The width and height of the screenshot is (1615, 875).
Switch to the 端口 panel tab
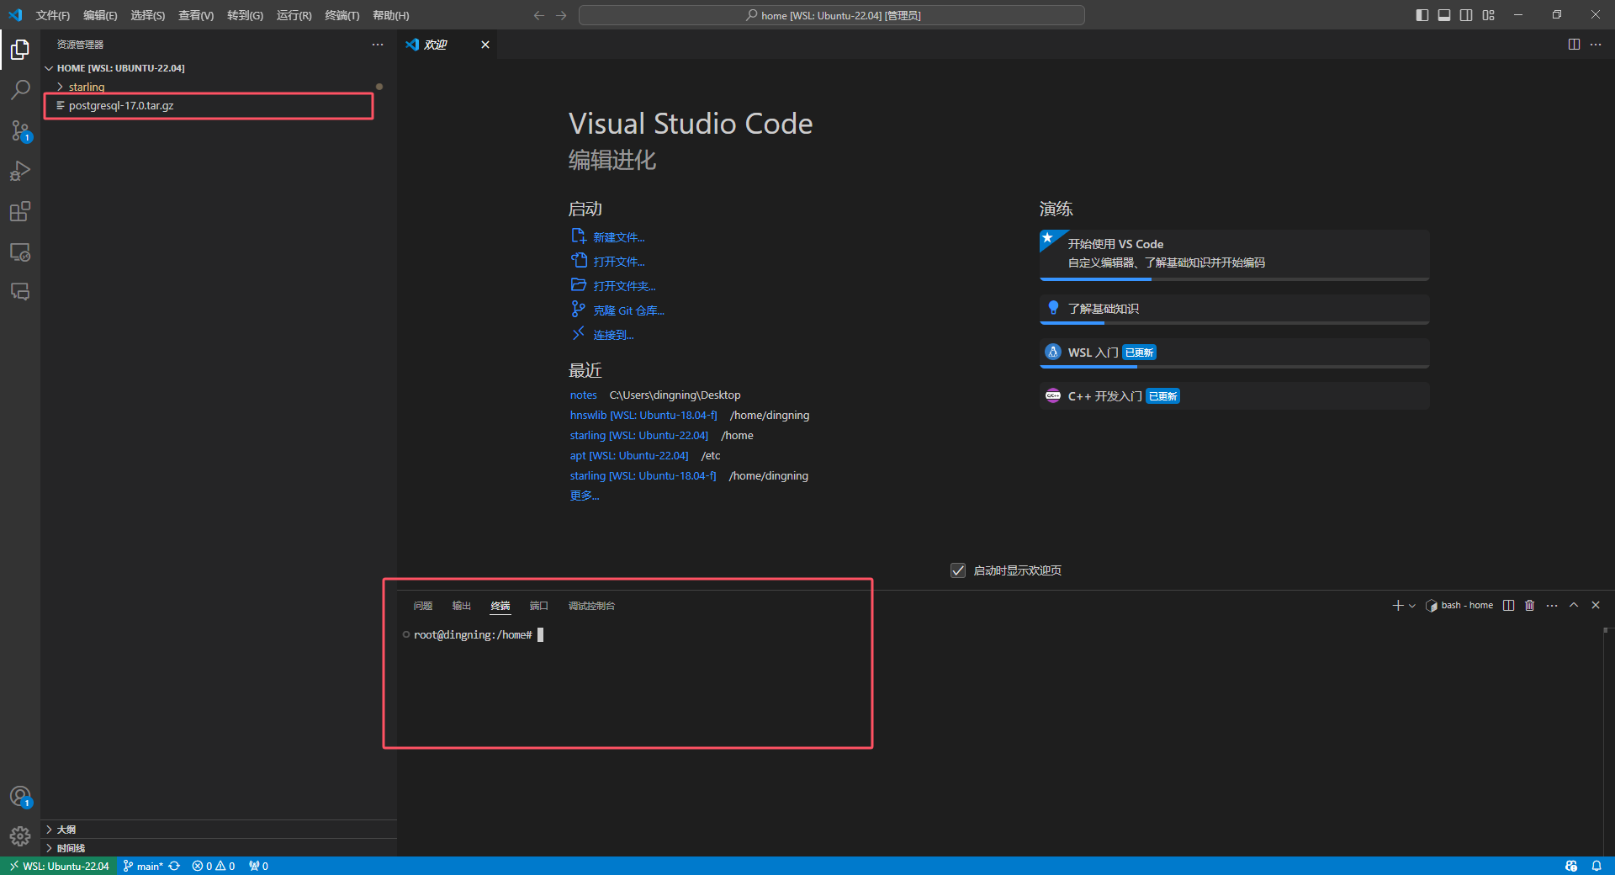539,606
